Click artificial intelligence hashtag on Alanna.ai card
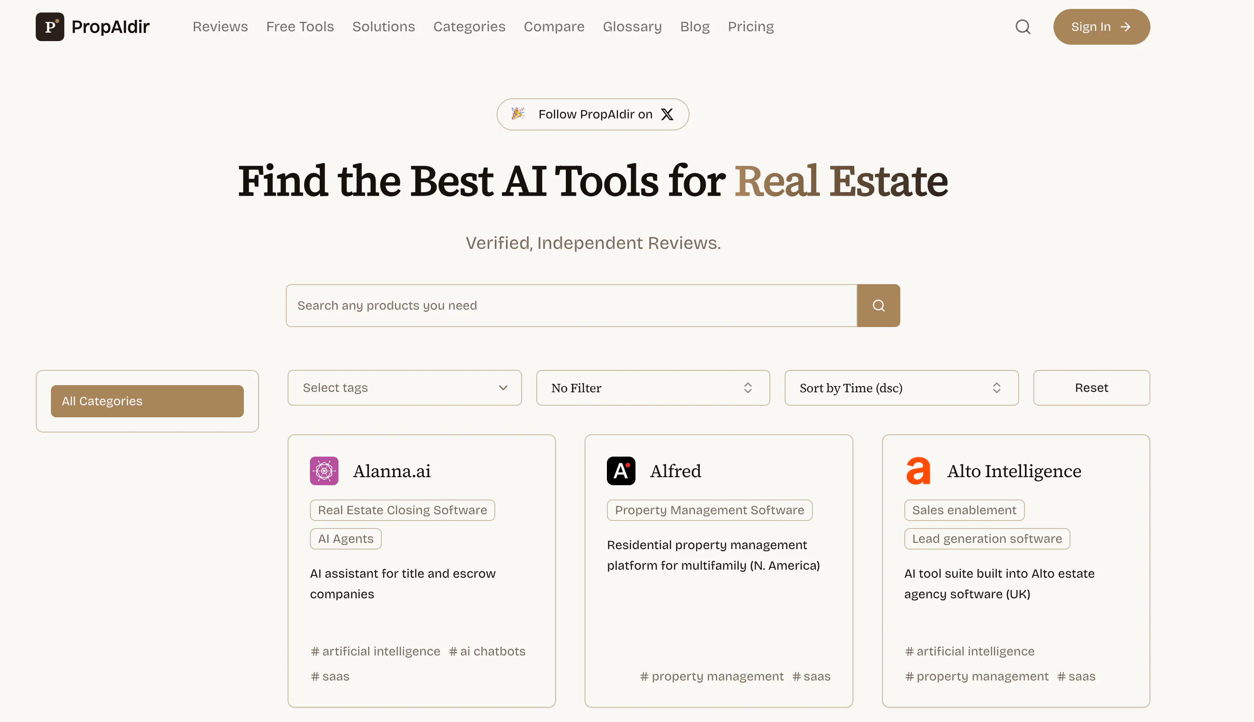 (x=375, y=651)
